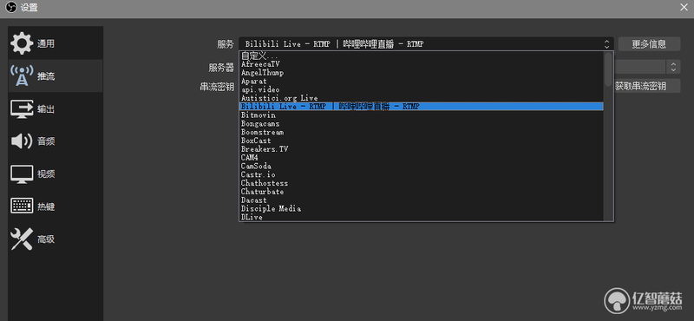Choose Disciple Media from the service list

[421, 208]
